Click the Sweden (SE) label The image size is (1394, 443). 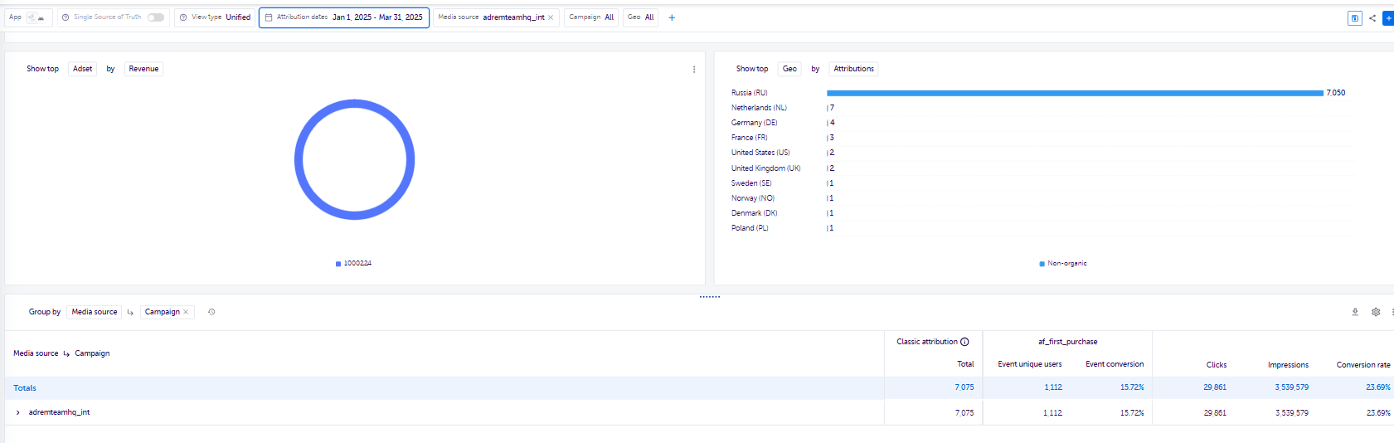pos(751,183)
